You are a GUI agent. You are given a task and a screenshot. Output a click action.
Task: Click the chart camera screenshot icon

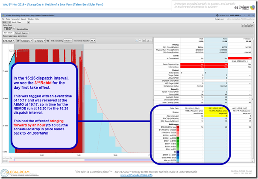[144, 41]
